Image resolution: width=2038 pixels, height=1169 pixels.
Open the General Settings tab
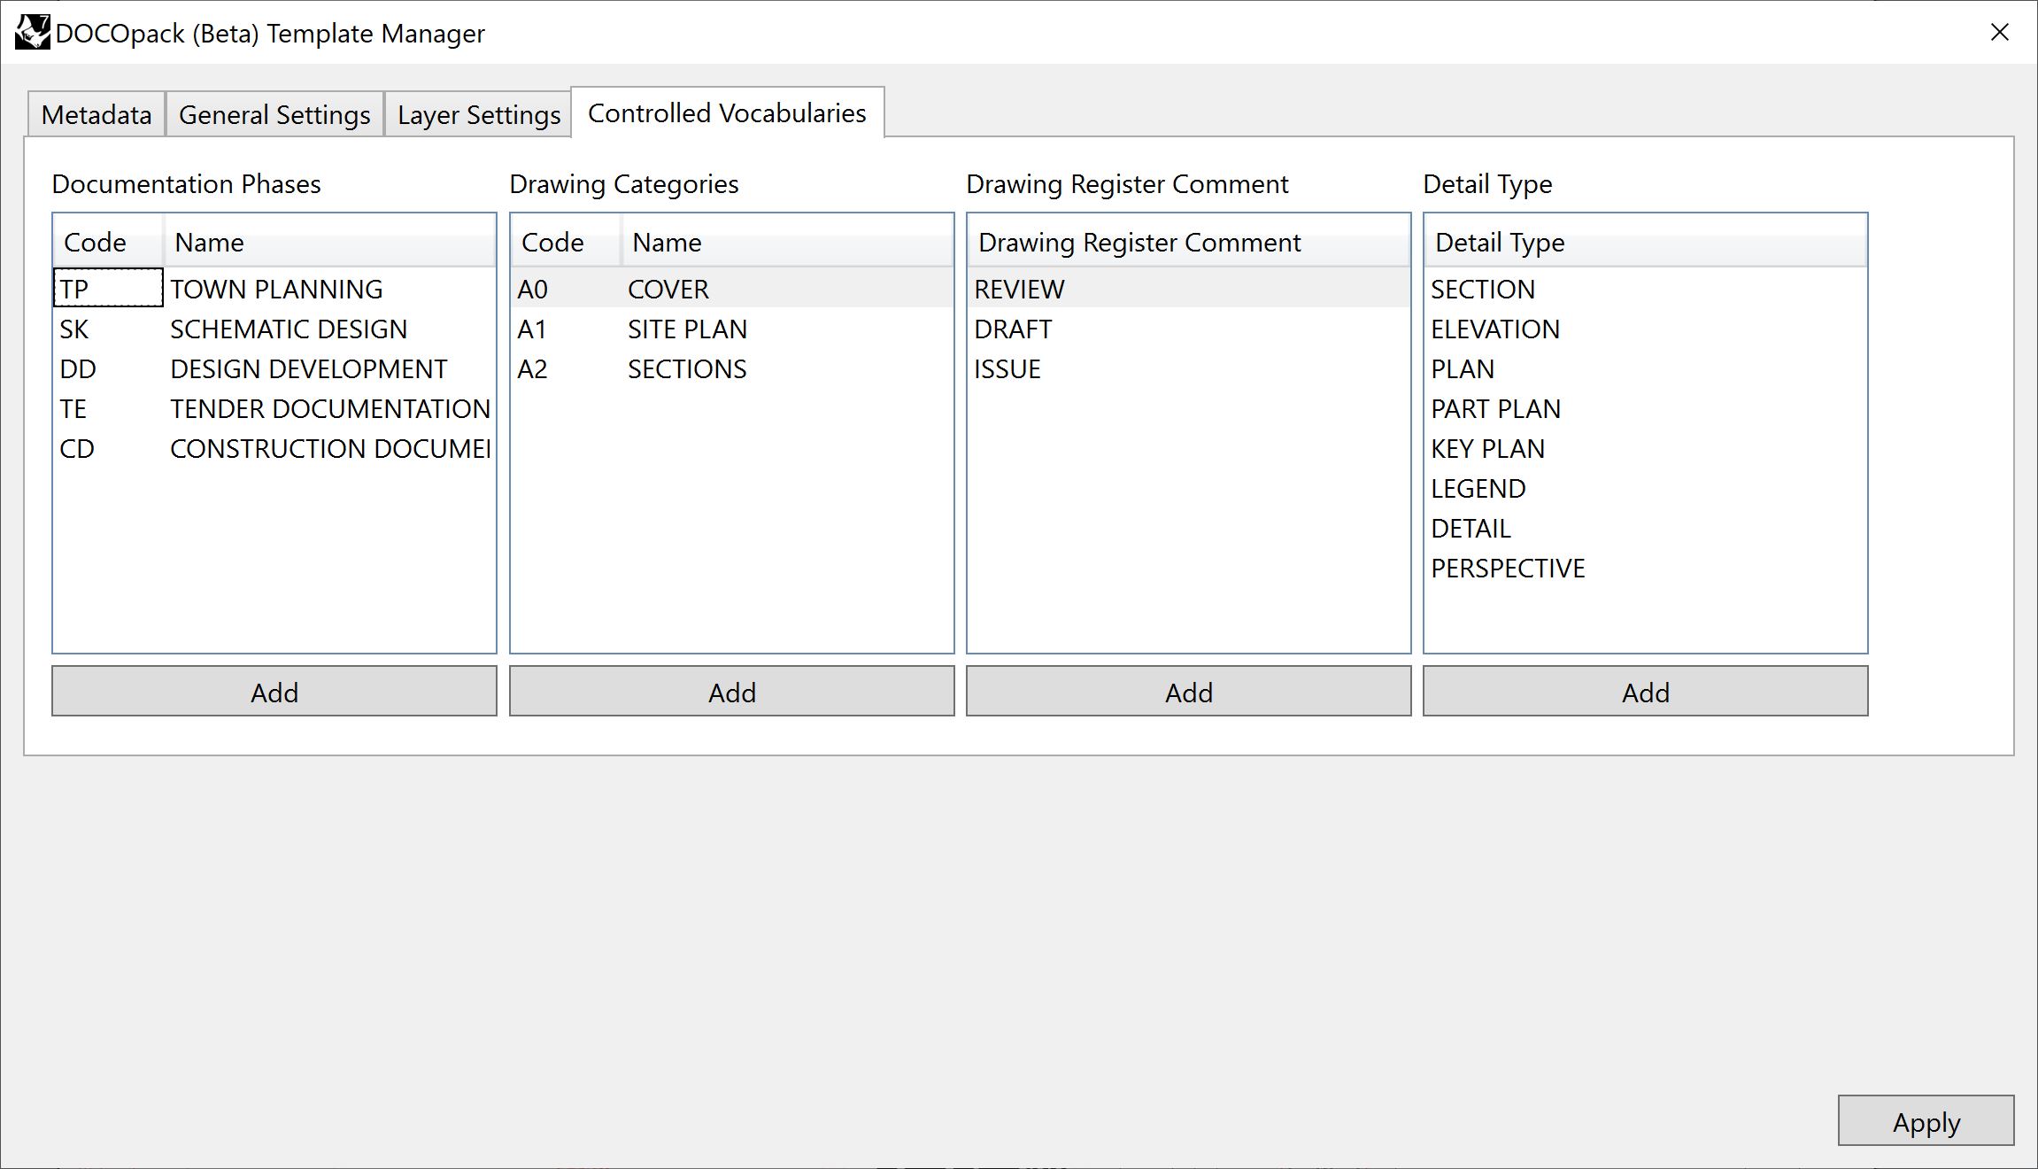coord(274,114)
